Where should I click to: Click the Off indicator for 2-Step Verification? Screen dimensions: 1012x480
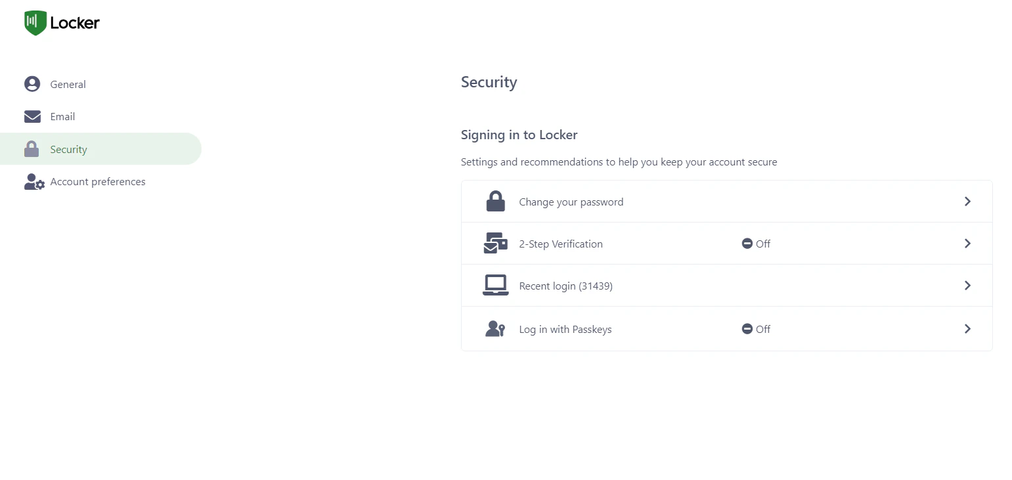[x=755, y=243]
